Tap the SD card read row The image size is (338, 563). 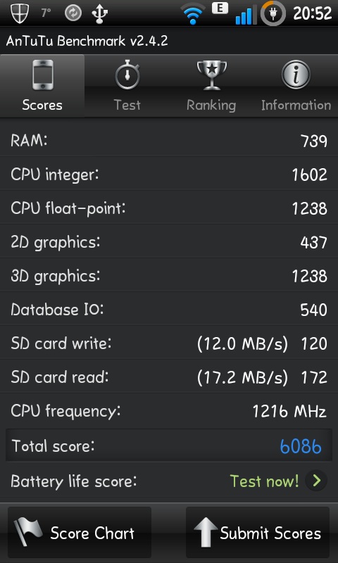169,377
